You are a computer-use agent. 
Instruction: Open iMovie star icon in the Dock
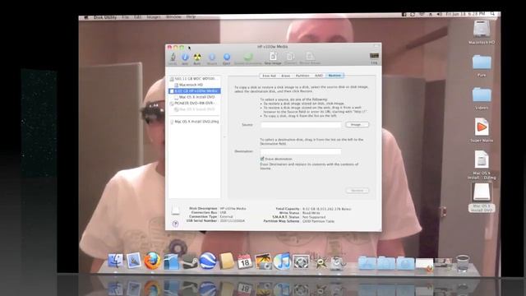320,262
